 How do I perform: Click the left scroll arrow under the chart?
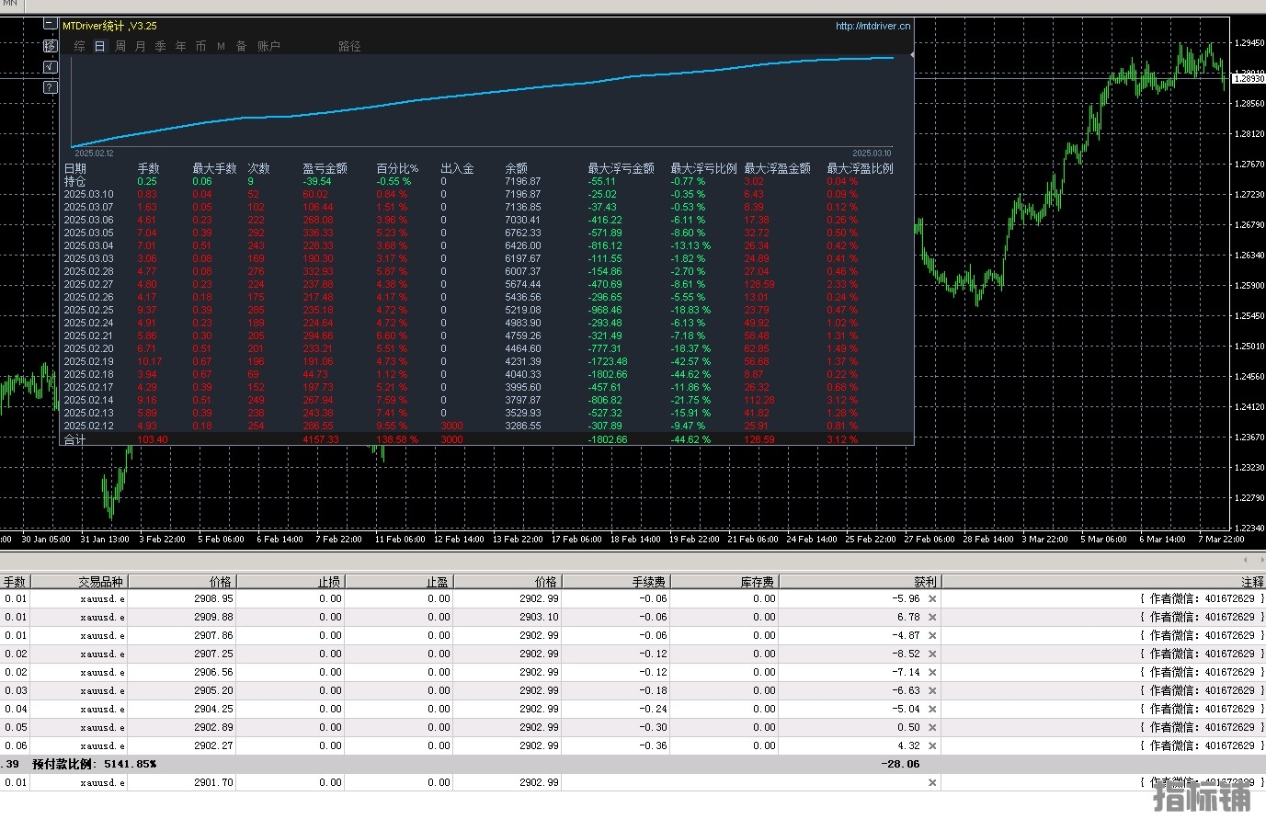[x=1246, y=559]
